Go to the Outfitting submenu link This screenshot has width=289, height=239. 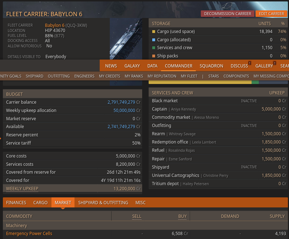(59, 76)
